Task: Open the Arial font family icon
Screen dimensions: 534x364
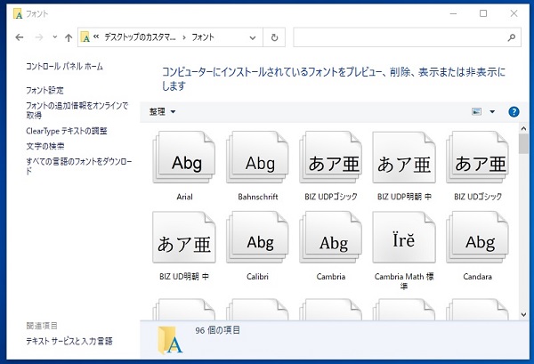Action: [184, 158]
